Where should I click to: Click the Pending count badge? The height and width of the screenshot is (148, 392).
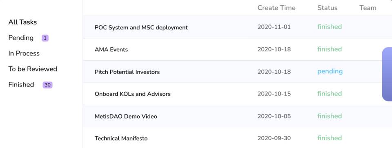point(45,38)
